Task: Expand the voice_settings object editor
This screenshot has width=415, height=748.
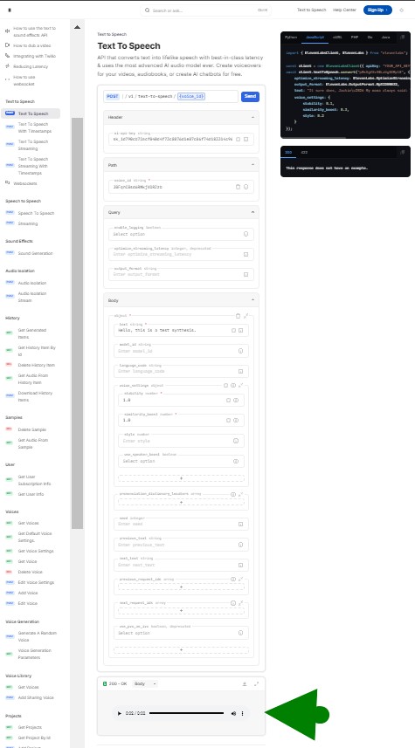Action: (240, 385)
